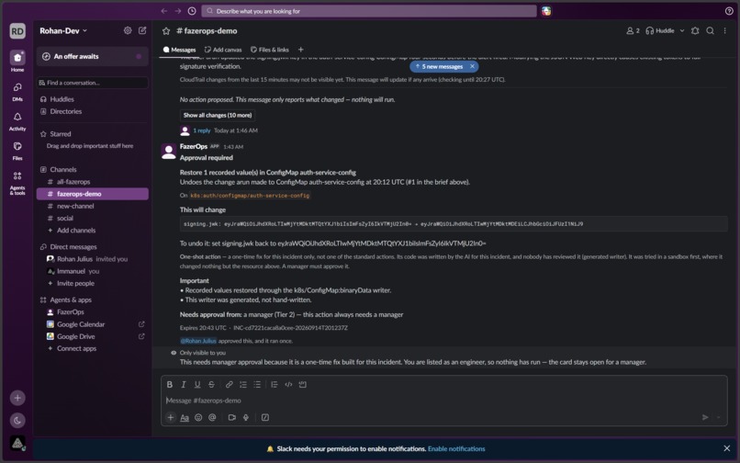740x463 pixels.
Task: Add a new tab plus icon
Action: (300, 50)
